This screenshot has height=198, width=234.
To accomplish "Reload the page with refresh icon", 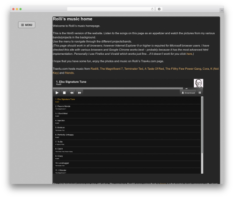I will [x=152, y=9].
